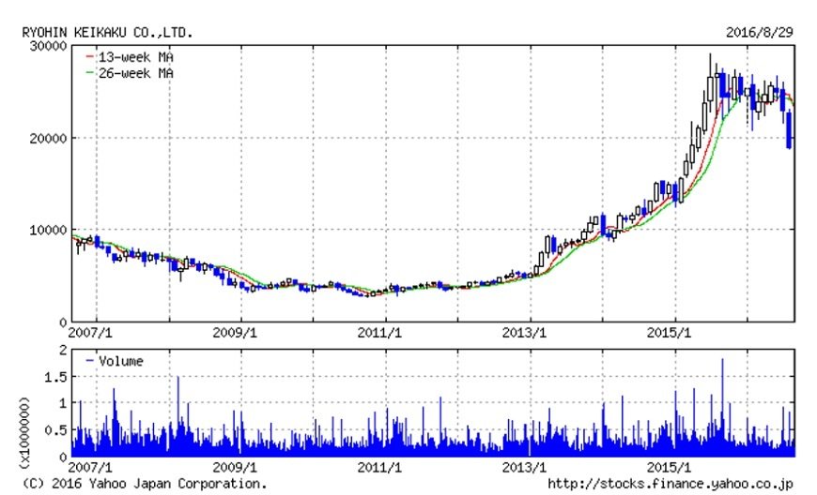Click the 0.5 volume axis label
Image resolution: width=817 pixels, height=495 pixels.
tap(55, 430)
